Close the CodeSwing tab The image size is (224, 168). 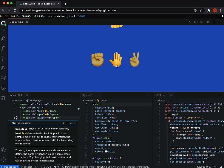click(x=27, y=22)
